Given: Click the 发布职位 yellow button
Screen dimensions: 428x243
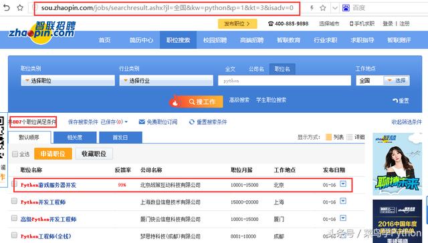Looking at the screenshot, I should coord(237,24).
